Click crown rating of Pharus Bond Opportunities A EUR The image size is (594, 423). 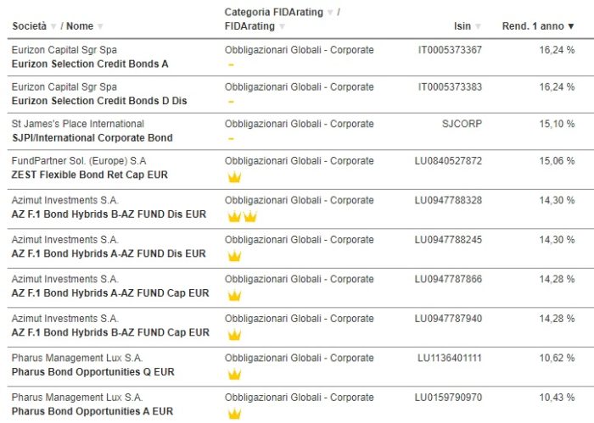234,413
